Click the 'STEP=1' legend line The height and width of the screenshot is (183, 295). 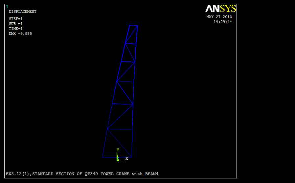tap(16, 19)
